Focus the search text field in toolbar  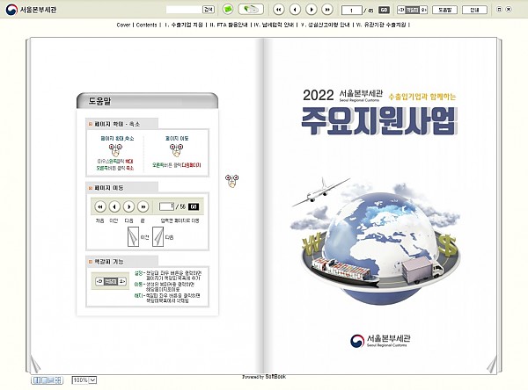[x=184, y=10]
